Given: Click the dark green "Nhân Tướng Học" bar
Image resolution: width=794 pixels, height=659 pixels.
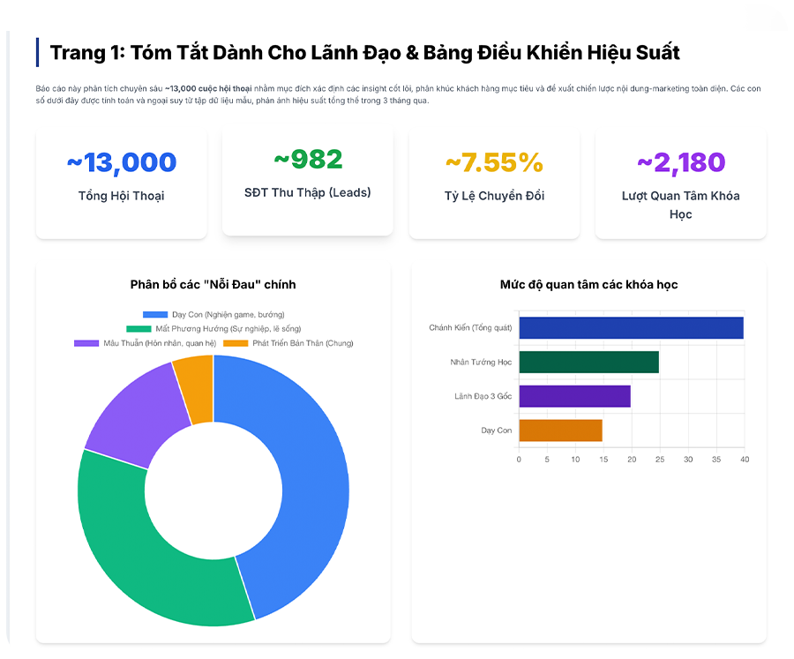Looking at the screenshot, I should (x=588, y=362).
